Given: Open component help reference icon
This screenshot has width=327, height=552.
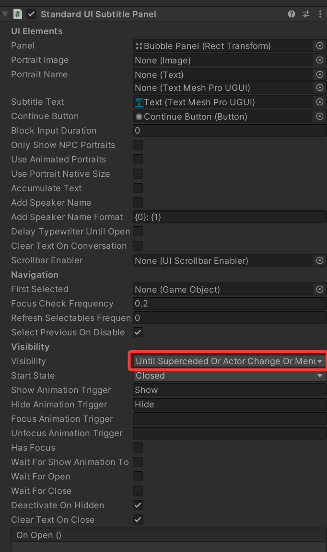Looking at the screenshot, I should 291,14.
